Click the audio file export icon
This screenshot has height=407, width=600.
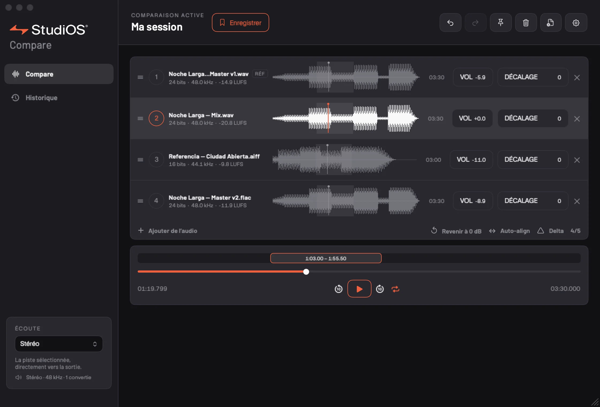point(551,23)
